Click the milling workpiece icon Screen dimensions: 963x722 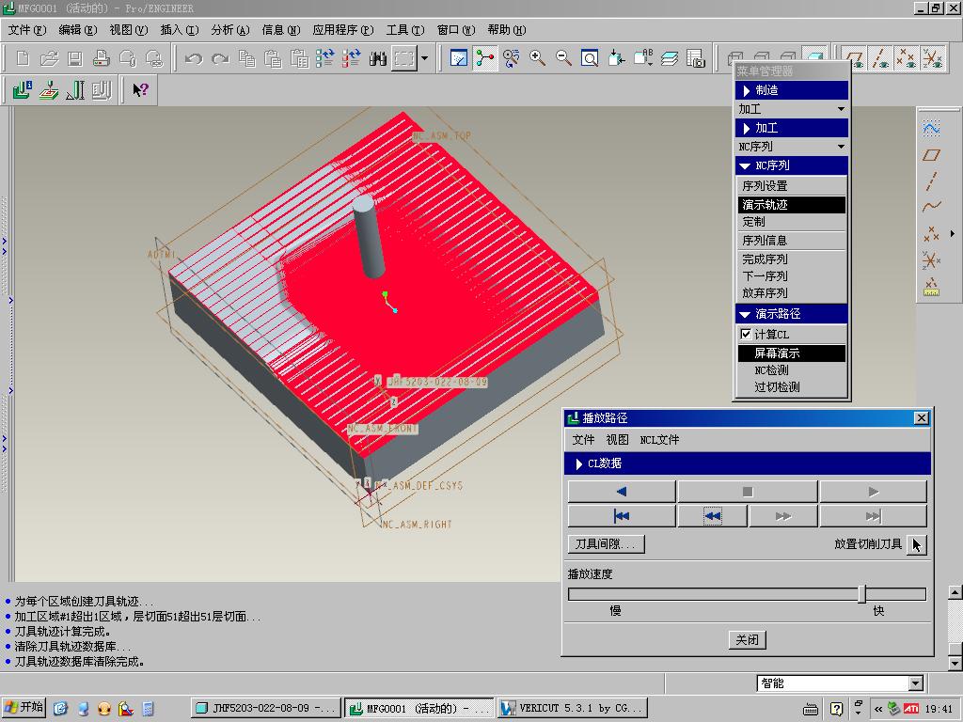click(x=49, y=90)
